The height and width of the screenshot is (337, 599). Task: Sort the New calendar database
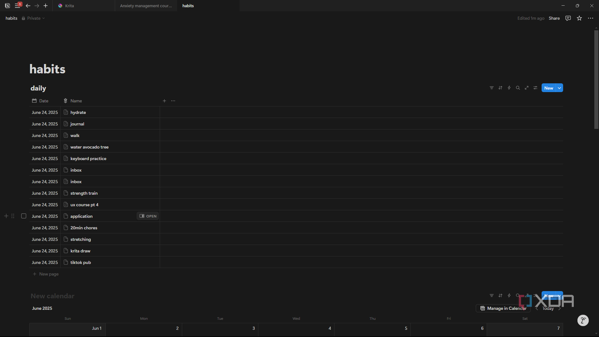tap(500, 295)
